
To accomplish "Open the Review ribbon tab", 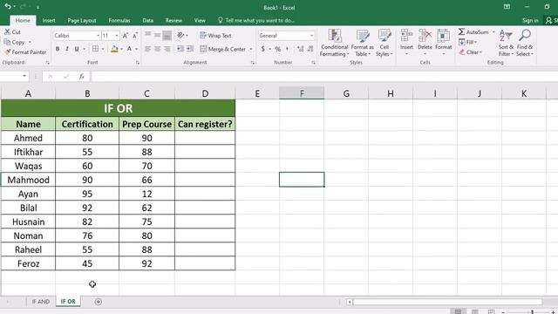I will click(x=174, y=20).
